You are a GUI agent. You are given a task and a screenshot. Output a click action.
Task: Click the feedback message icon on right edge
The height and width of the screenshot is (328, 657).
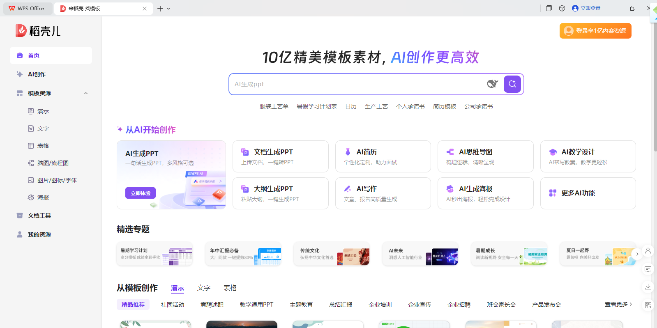(648, 269)
